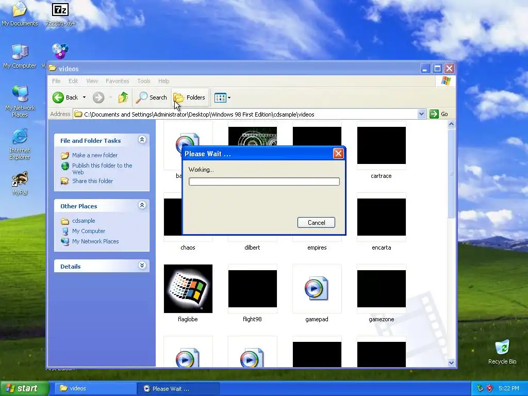Click the MyPal desktop shortcut icon

[x=20, y=183]
